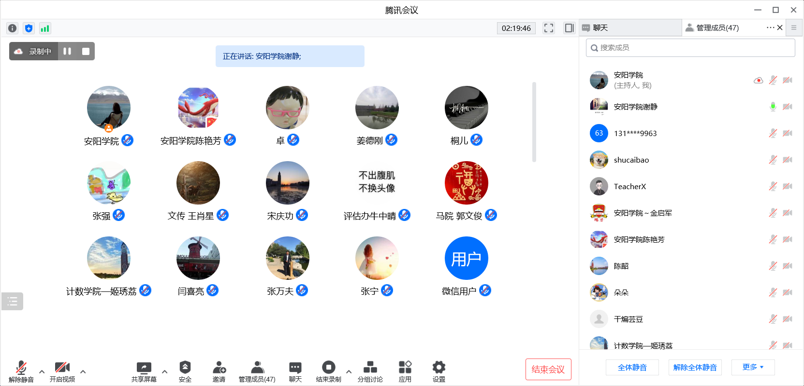Screen dimensions: 804x386
Task: Click mute icon beside 微信用户
Action: (x=485, y=290)
